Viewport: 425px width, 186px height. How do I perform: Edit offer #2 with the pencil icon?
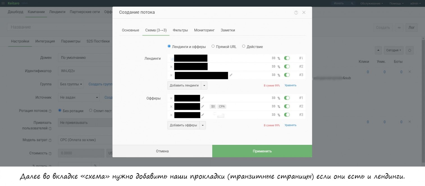click(x=203, y=106)
